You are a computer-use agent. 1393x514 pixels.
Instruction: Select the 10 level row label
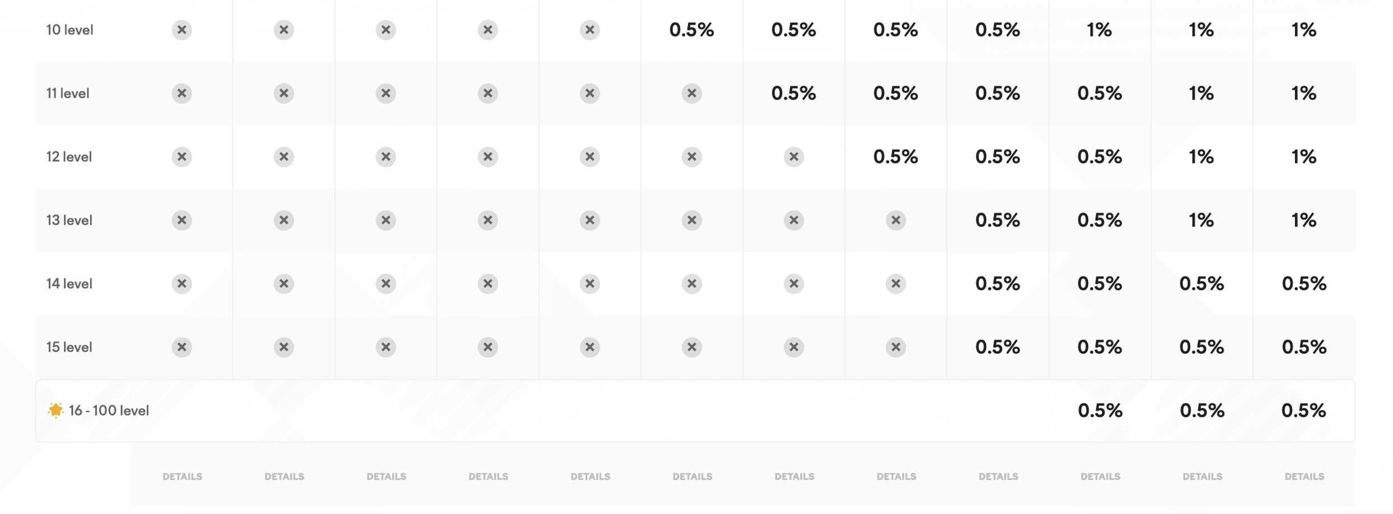(x=69, y=30)
